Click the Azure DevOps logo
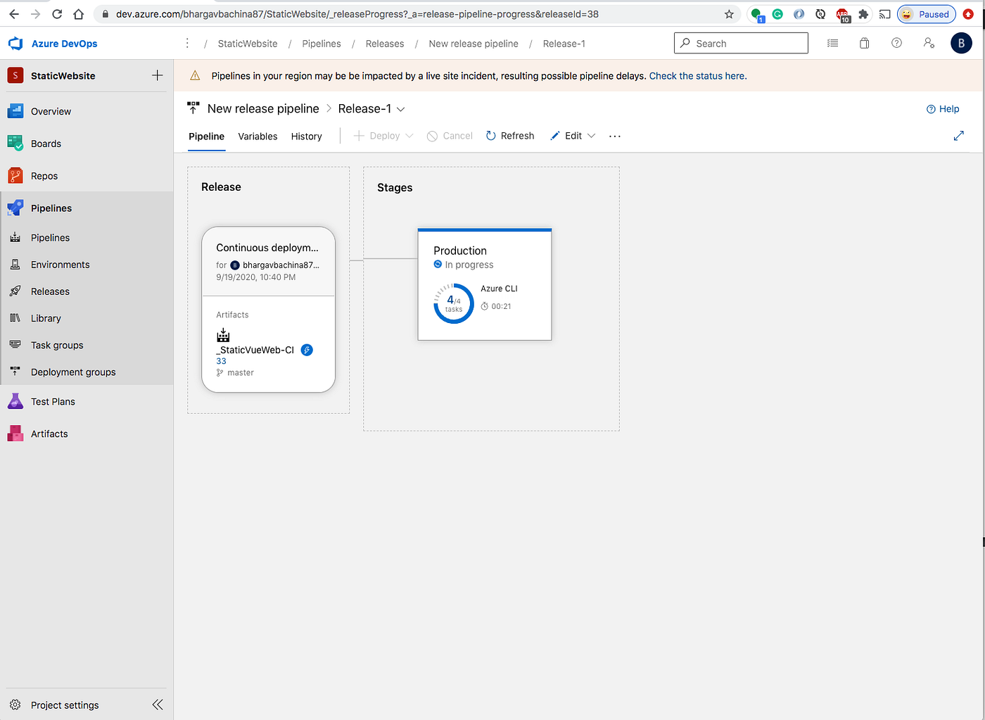The height and width of the screenshot is (720, 985). click(x=15, y=43)
